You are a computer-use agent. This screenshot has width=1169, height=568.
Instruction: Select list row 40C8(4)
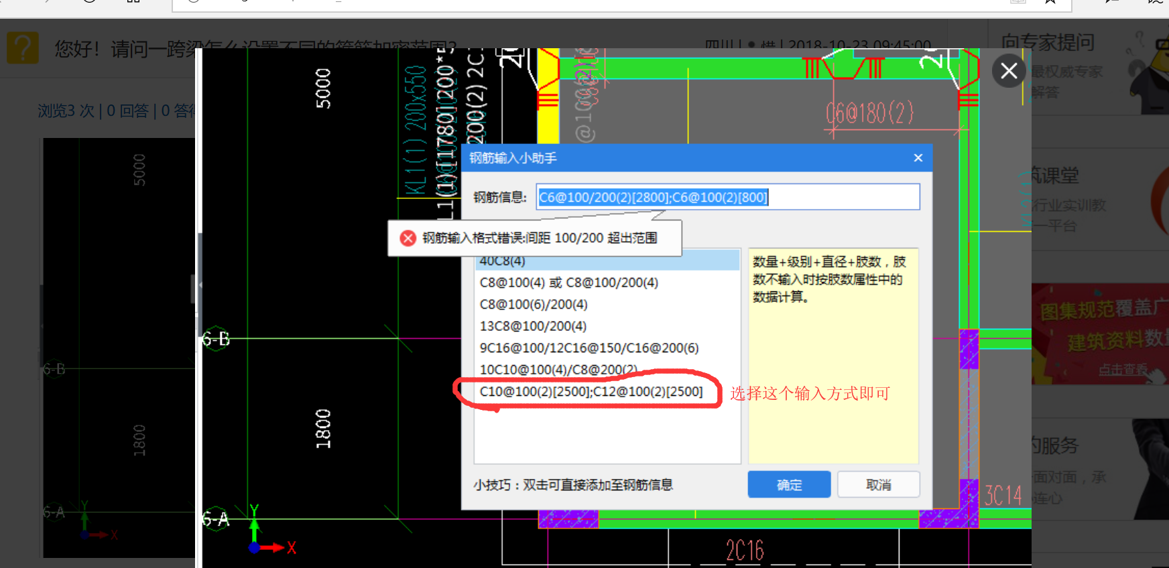point(607,261)
